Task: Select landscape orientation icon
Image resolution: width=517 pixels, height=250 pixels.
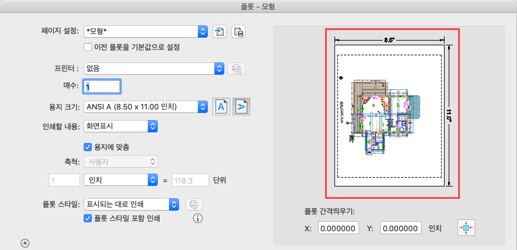Action: [x=241, y=106]
